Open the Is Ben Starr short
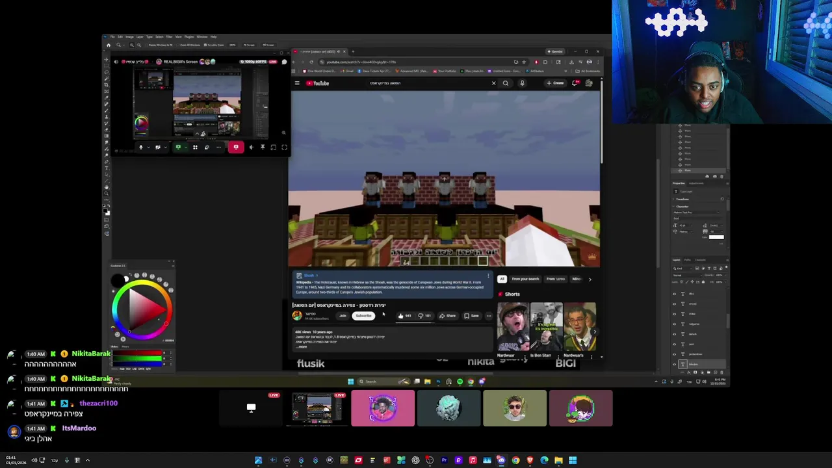Viewport: 832px width, 468px height. 547,327
